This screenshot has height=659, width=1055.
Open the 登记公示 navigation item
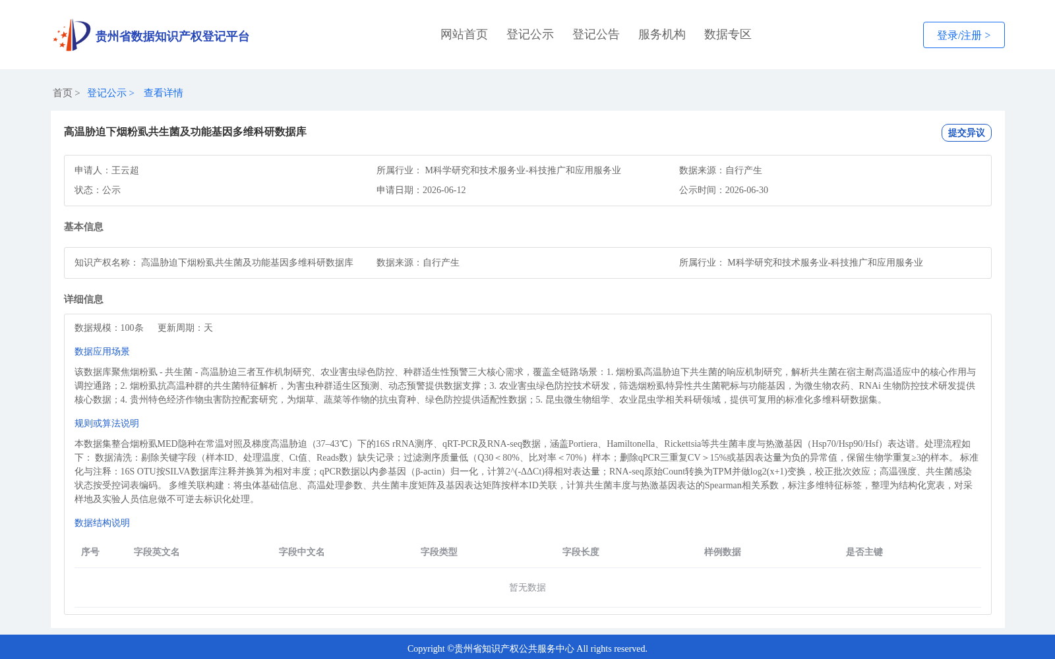(530, 34)
